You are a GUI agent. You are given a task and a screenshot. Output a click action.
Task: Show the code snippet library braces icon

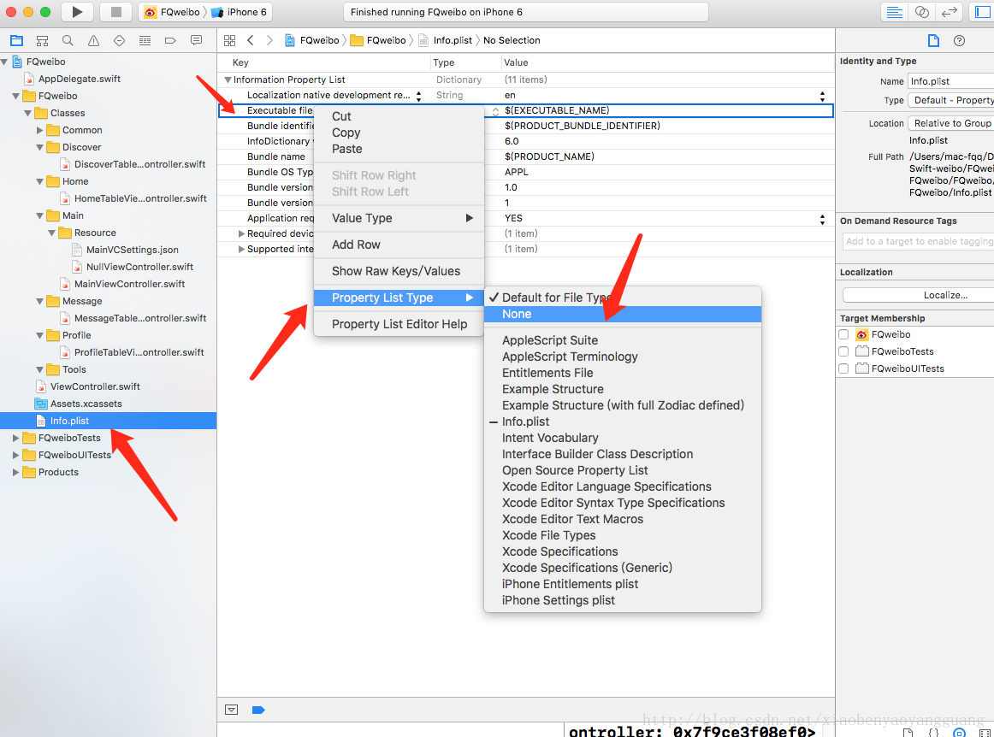coord(934,733)
